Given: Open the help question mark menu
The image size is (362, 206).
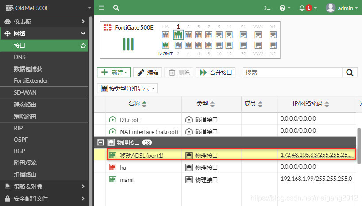Looking at the screenshot, I should coord(285,8).
